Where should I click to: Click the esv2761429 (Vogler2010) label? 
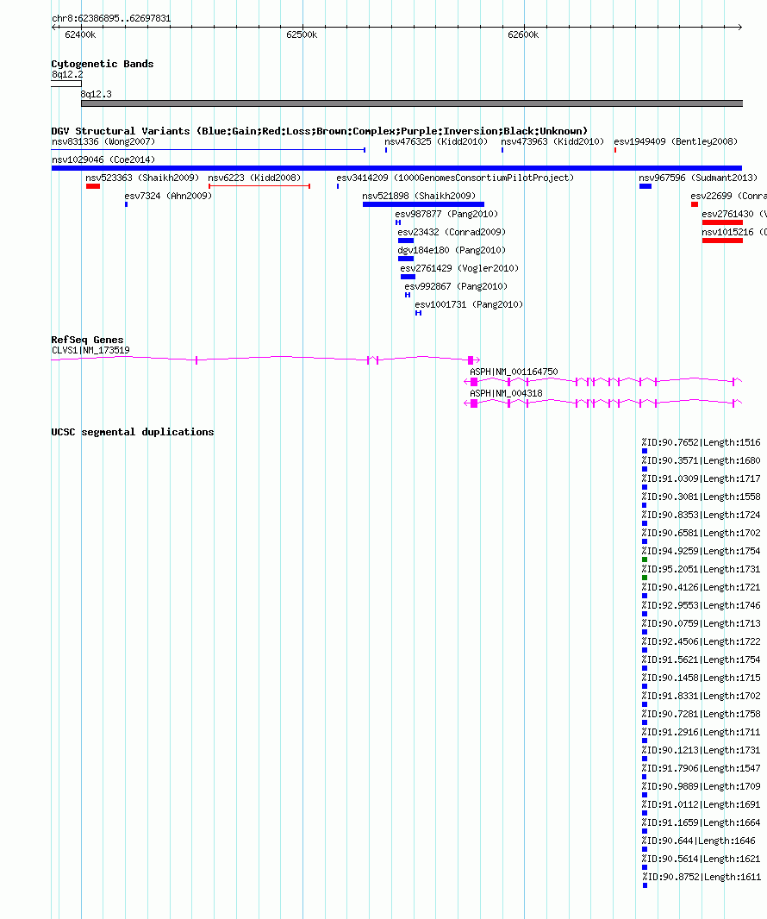[x=459, y=269]
